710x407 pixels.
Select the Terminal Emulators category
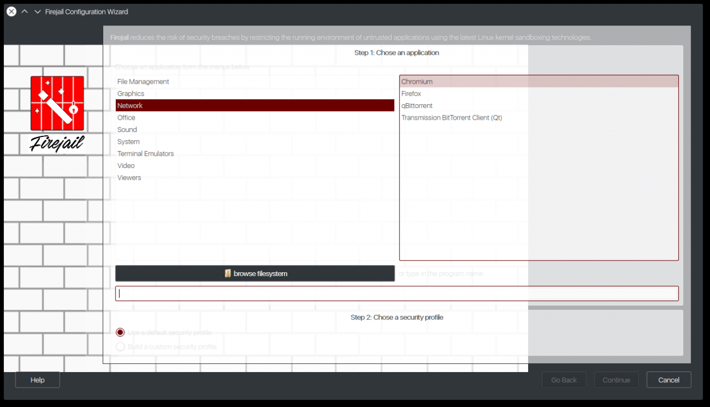(x=255, y=154)
